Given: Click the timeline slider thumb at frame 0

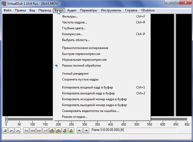Looking at the screenshot, I should 6,119.
